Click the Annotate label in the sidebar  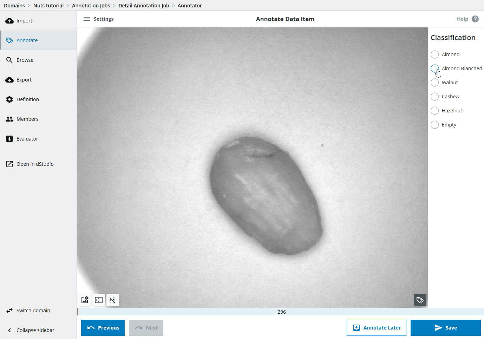27,40
